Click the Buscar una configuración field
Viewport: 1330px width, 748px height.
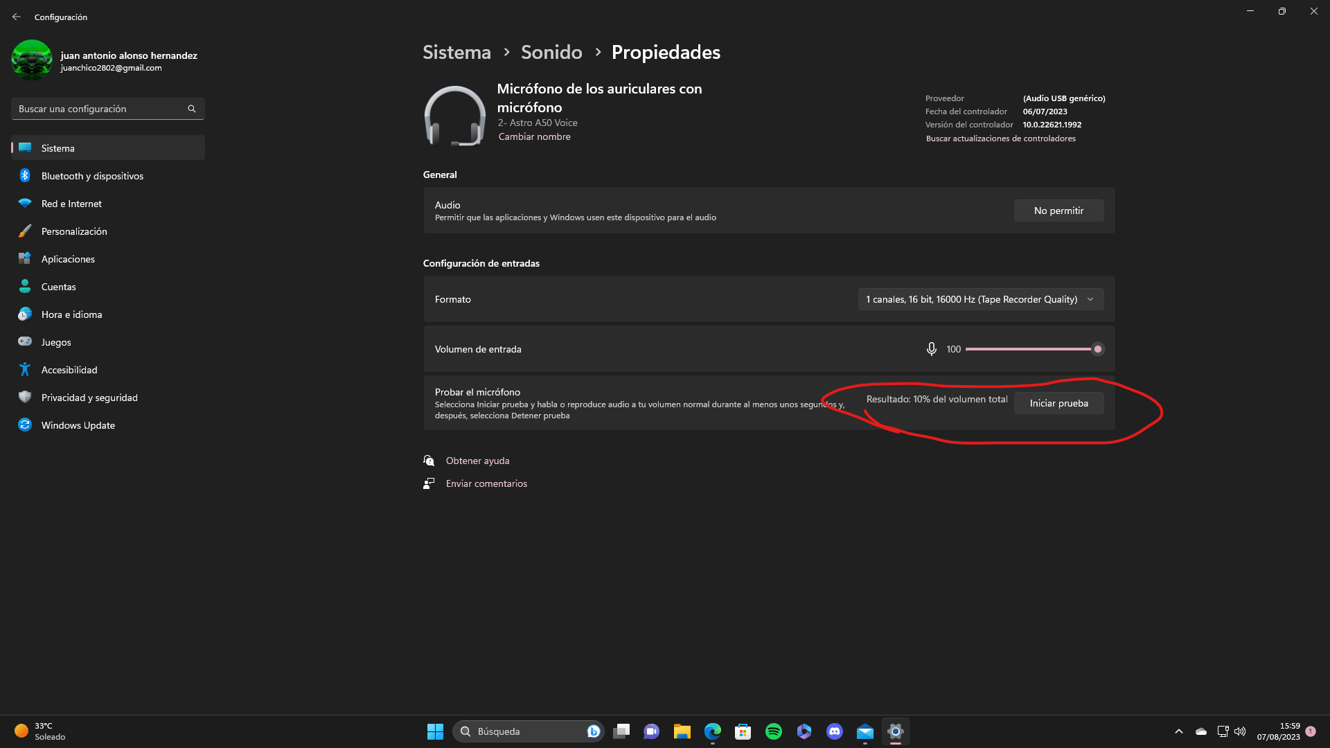100,109
